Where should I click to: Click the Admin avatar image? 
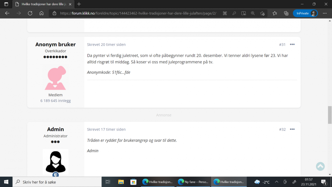click(55, 161)
